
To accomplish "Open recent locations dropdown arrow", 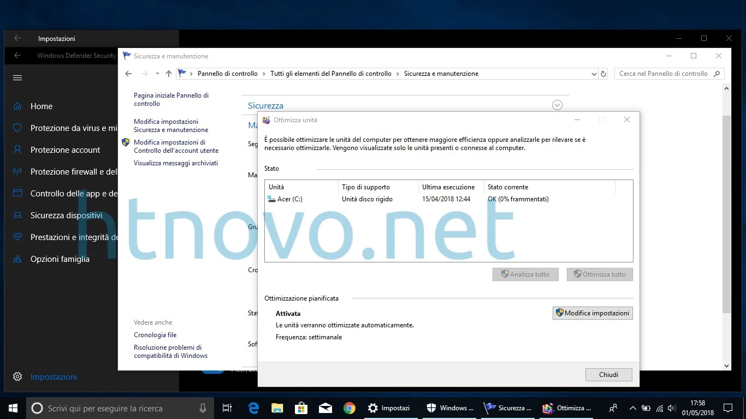I will click(x=157, y=74).
